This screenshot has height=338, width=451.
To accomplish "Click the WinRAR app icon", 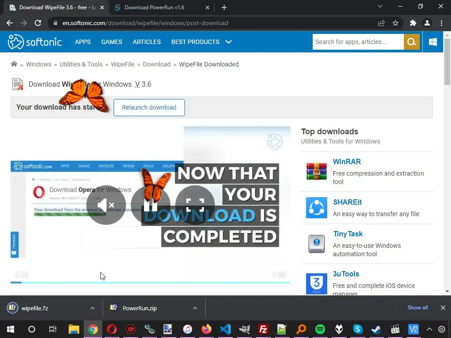I will [316, 171].
